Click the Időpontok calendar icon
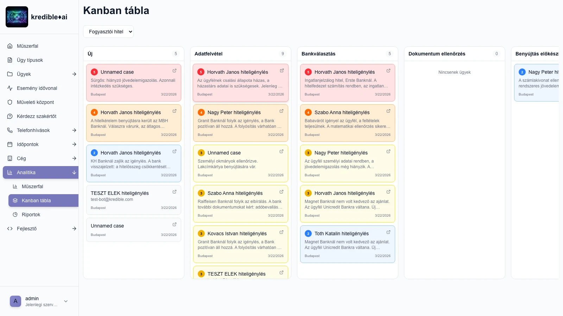This screenshot has height=316, width=563. click(x=10, y=144)
